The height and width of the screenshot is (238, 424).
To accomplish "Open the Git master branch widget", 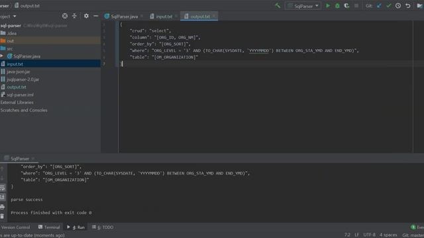I will pos(413,235).
